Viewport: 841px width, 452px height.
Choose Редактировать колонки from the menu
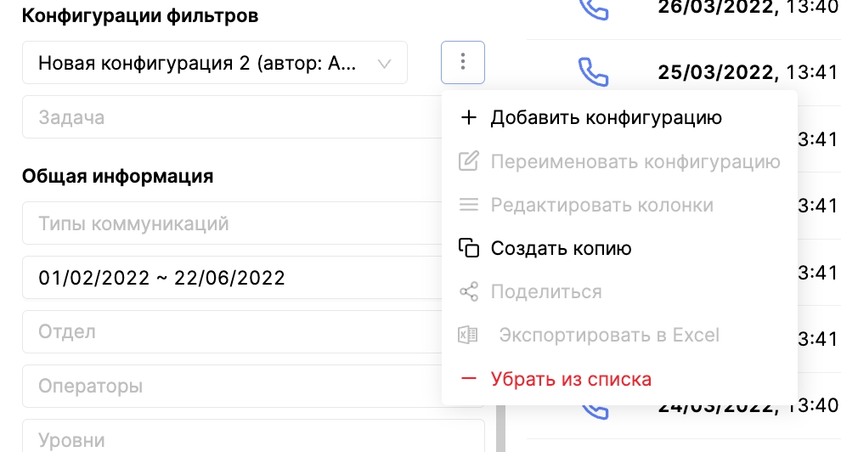601,205
